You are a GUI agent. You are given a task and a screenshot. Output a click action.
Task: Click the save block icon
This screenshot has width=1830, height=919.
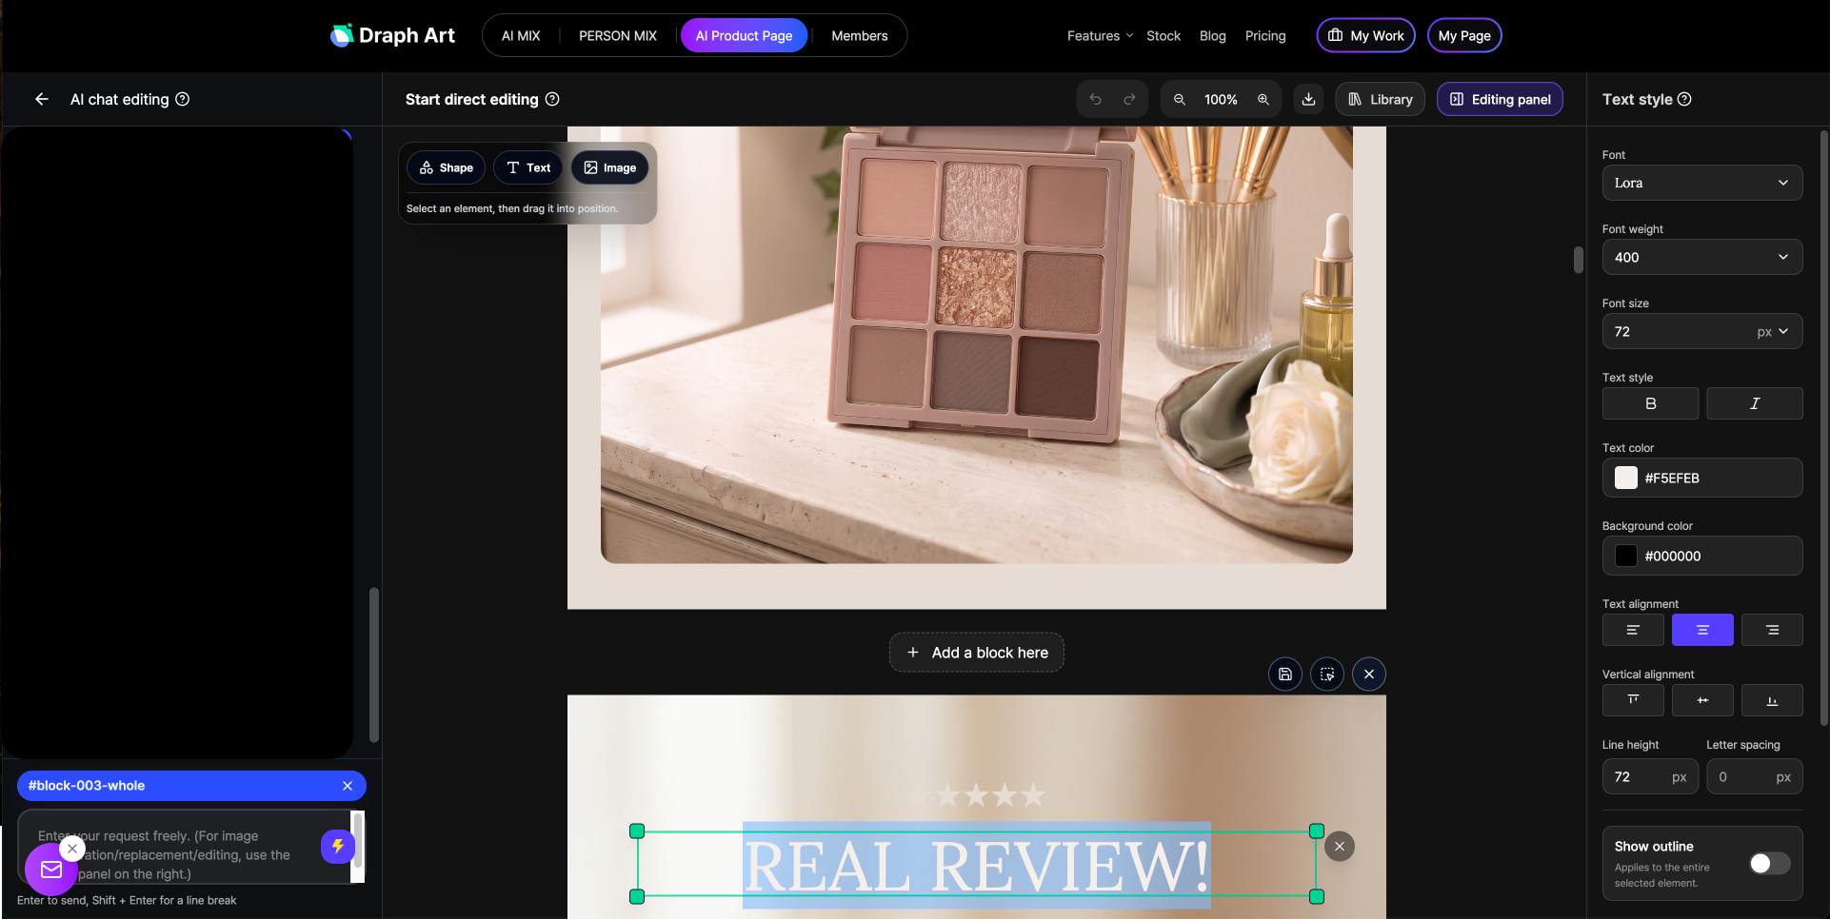click(1285, 675)
